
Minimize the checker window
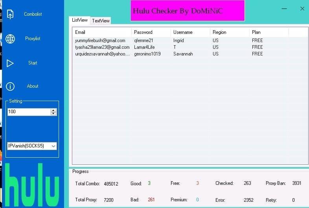click(x=284, y=9)
